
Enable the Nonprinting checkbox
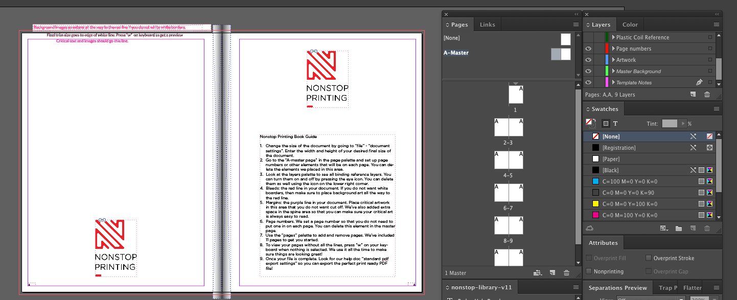589,271
